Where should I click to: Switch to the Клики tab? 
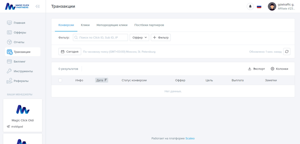[85, 25]
